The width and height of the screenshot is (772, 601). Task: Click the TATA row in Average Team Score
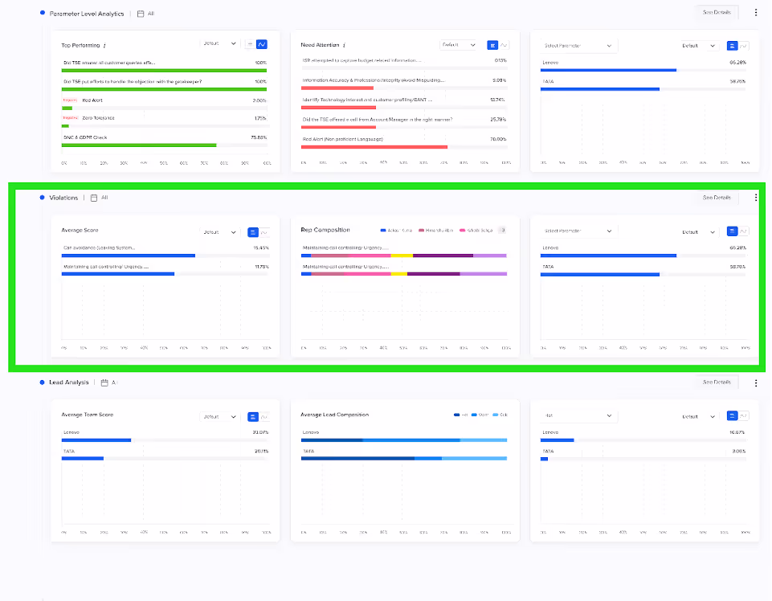[x=165, y=454]
